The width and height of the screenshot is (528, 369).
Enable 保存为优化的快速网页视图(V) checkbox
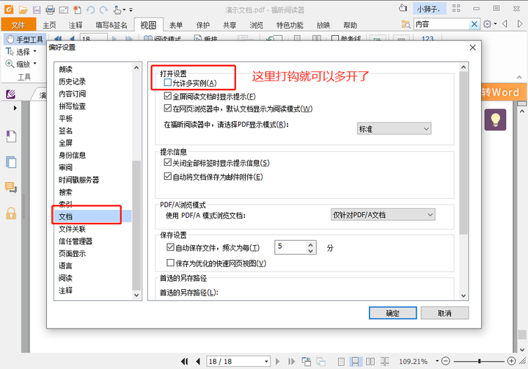tap(170, 263)
